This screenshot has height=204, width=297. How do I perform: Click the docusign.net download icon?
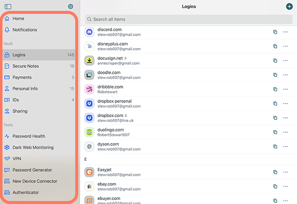(x=89, y=60)
